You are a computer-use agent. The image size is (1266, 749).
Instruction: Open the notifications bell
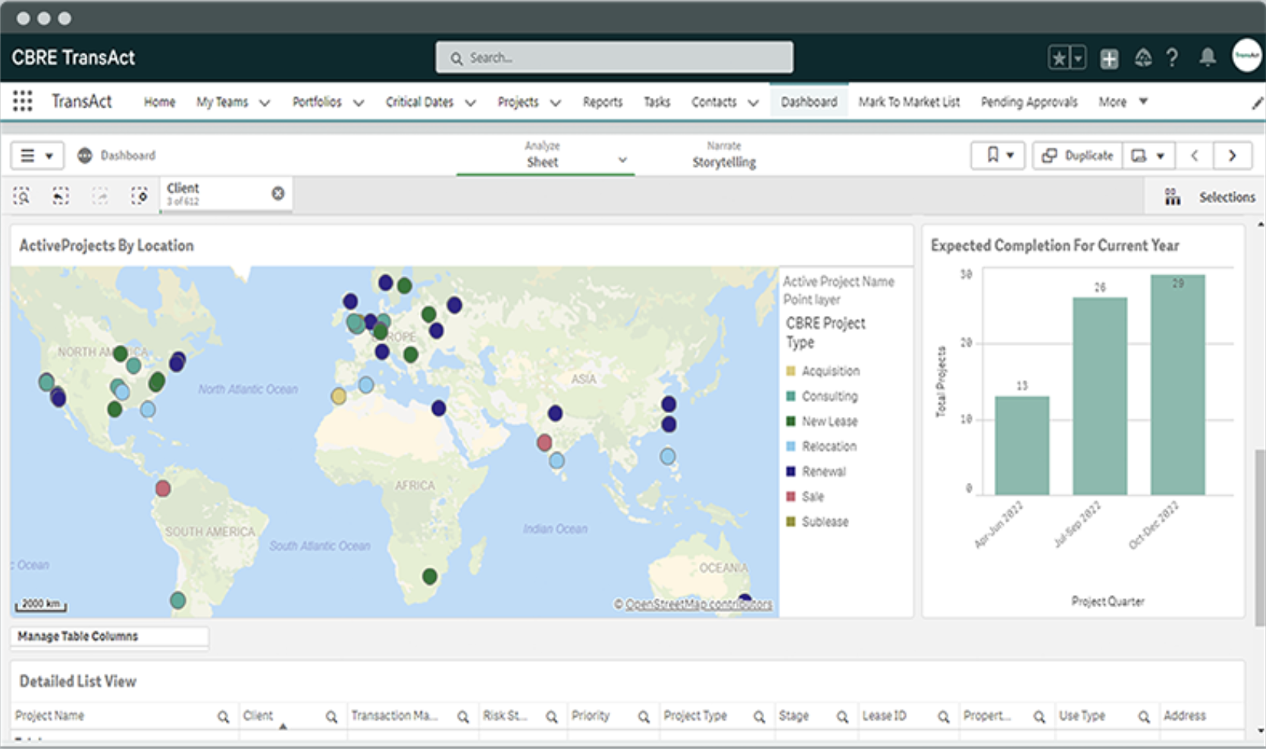pyautogui.click(x=1208, y=57)
